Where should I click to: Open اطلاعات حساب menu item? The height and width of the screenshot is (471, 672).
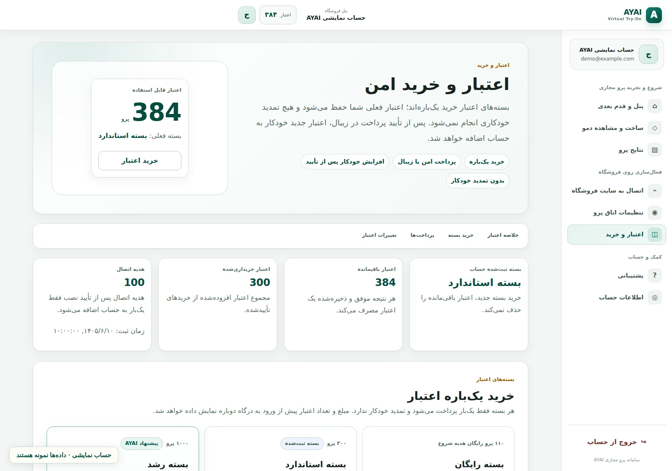(617, 297)
